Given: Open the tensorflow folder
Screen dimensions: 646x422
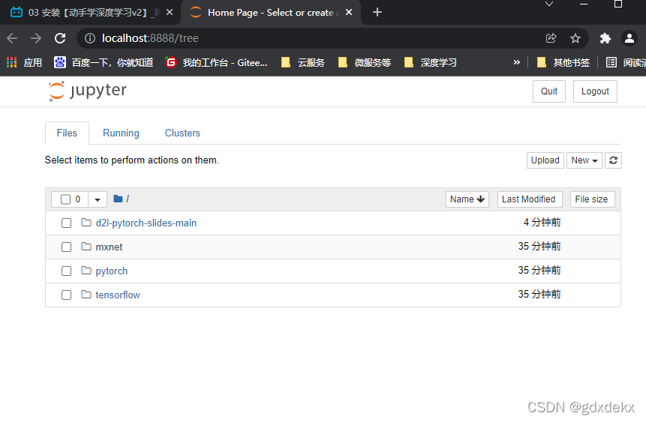Looking at the screenshot, I should tap(118, 295).
